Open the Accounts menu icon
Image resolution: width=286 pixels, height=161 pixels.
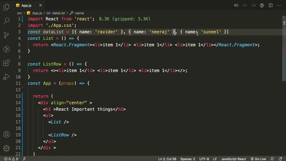[6, 134]
